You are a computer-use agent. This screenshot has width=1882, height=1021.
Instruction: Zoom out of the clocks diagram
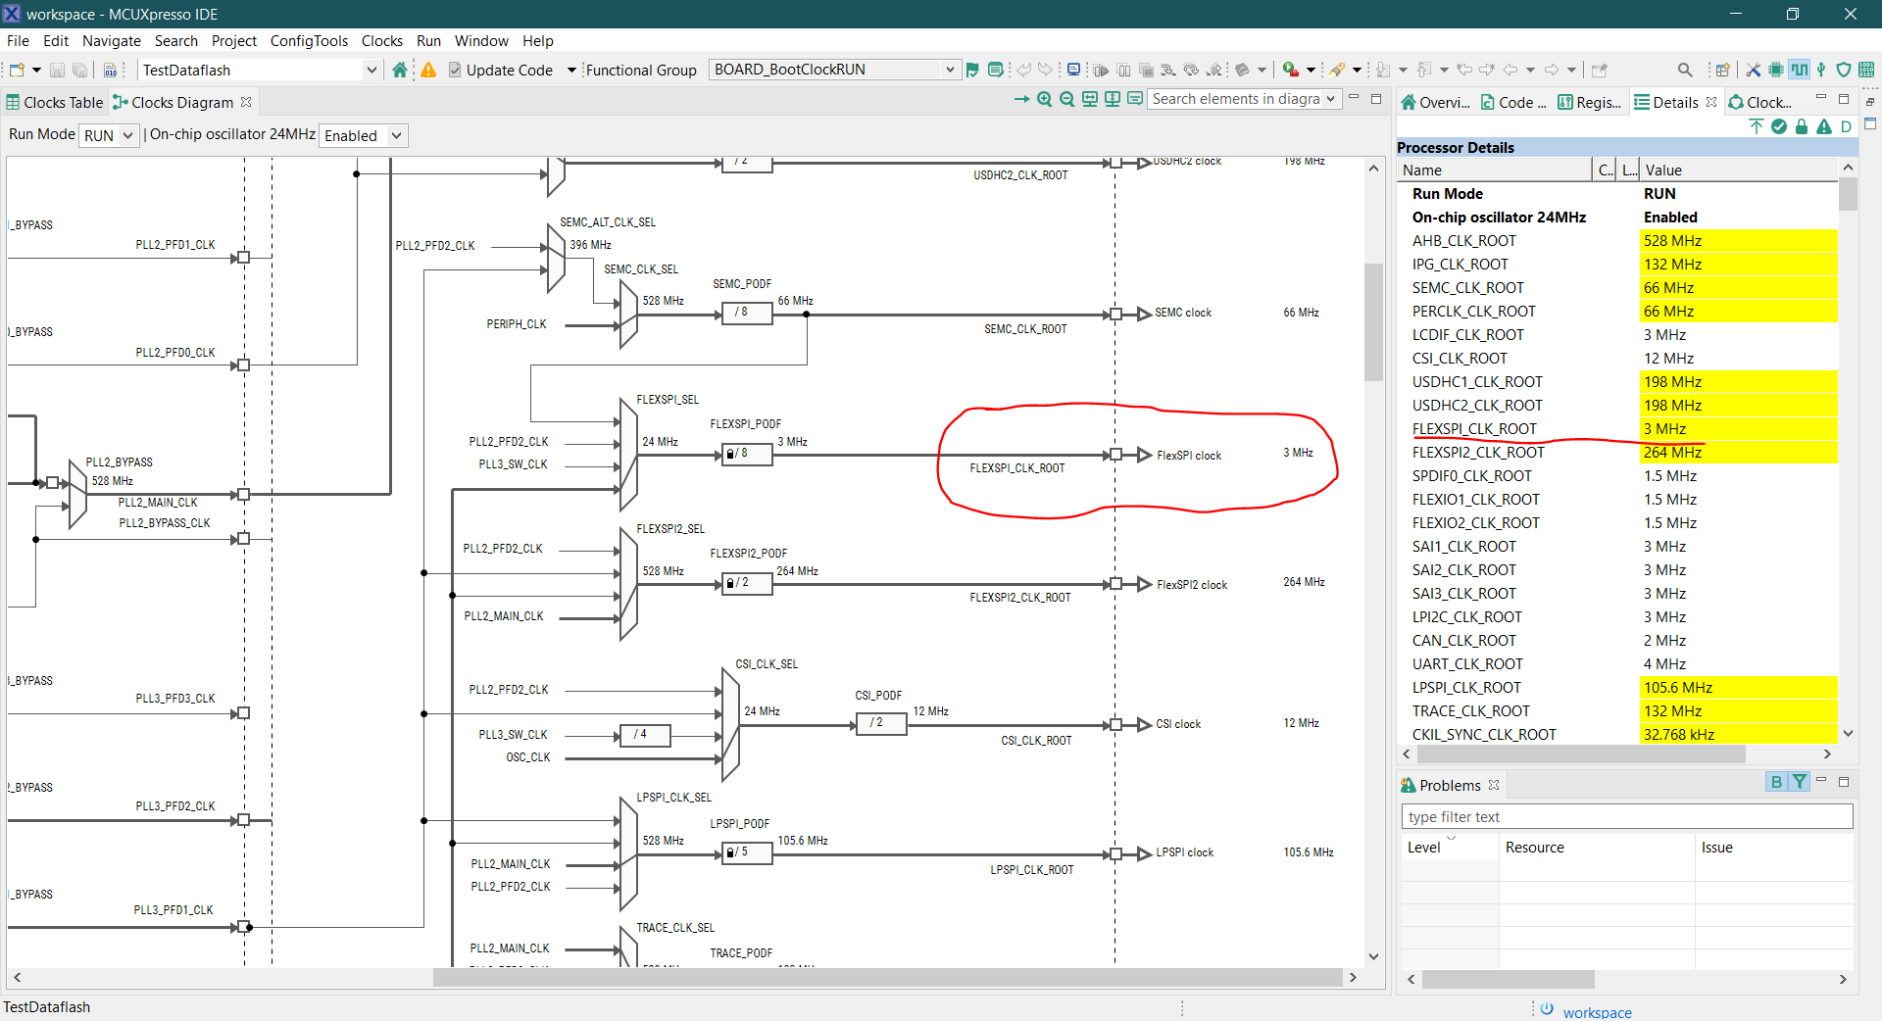pos(1066,99)
